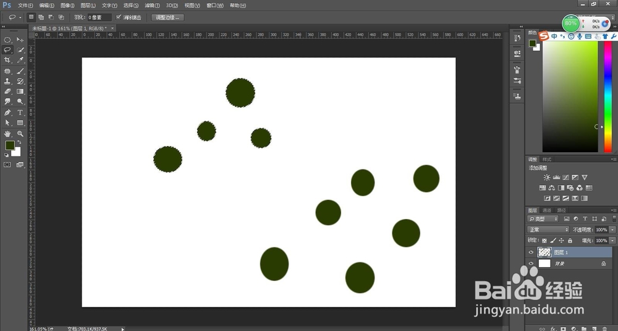
Task: Hide layer 图层 1 via eye icon
Action: tap(531, 252)
